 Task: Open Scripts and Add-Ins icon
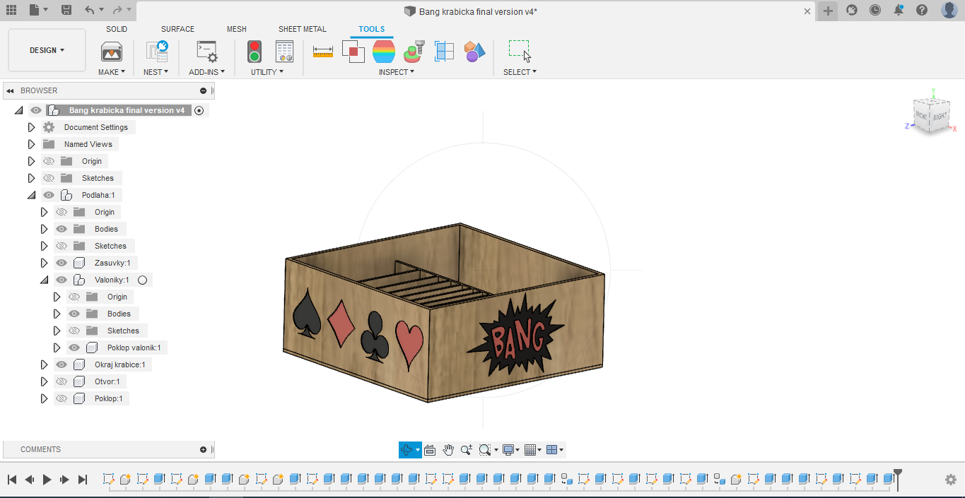coord(206,52)
